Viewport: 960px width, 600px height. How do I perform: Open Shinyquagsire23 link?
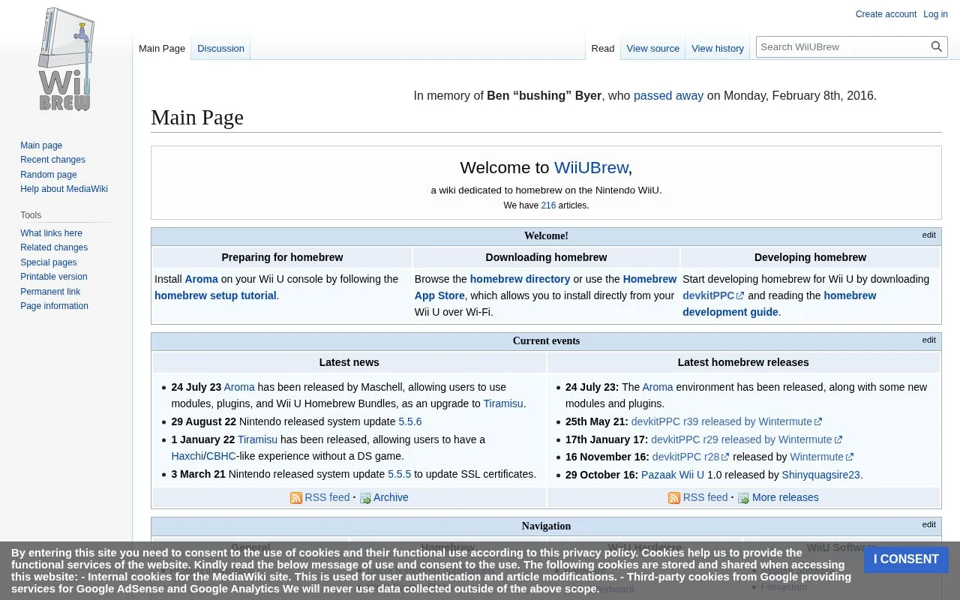(821, 475)
